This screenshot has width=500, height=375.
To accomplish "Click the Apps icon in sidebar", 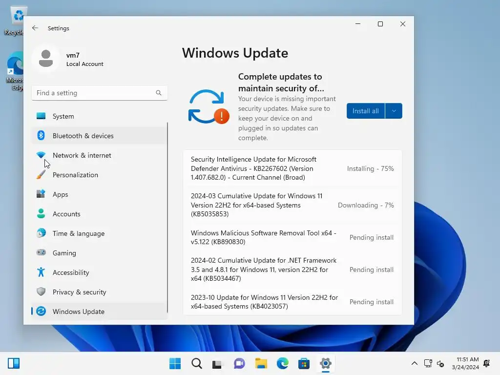I will coord(41,194).
